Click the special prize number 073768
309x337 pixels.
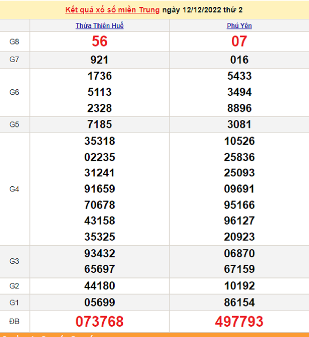coord(100,321)
